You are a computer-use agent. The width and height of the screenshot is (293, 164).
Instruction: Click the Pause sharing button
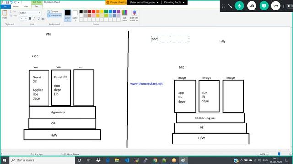point(116,2)
